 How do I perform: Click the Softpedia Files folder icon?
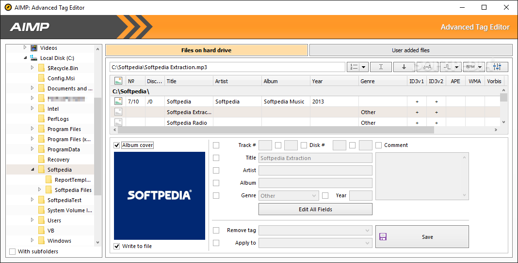coord(49,190)
